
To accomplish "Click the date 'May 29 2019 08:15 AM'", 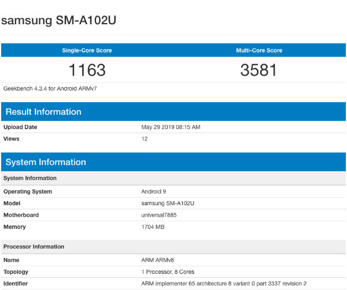I will (171, 127).
